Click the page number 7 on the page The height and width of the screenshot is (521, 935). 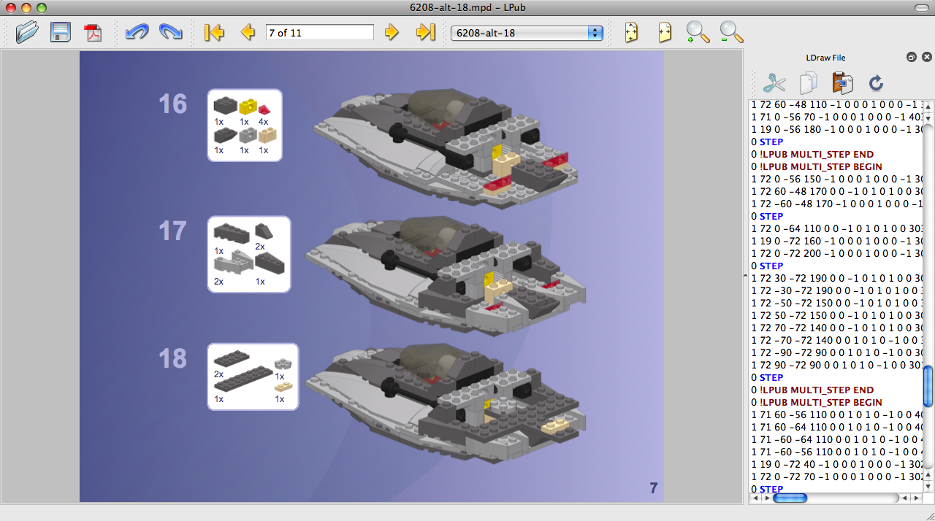654,488
